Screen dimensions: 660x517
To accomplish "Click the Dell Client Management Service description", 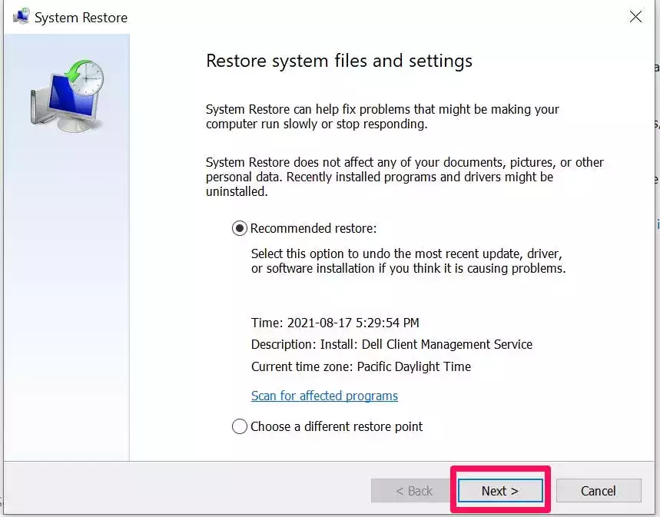I will click(x=391, y=344).
